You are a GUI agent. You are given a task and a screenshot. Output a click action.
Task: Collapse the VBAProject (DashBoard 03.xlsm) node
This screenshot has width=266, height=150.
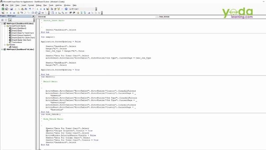coord(2,24)
